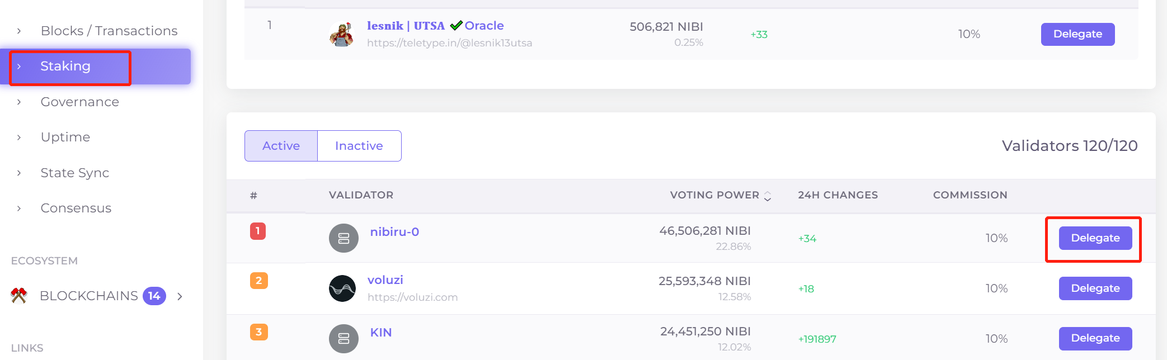Open lesnik | UTSA validator name link
The width and height of the screenshot is (1167, 360).
[406, 26]
